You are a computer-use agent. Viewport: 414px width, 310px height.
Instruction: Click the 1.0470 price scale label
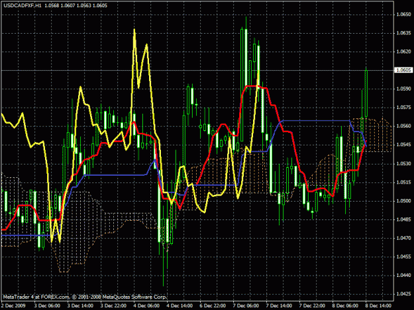click(403, 238)
